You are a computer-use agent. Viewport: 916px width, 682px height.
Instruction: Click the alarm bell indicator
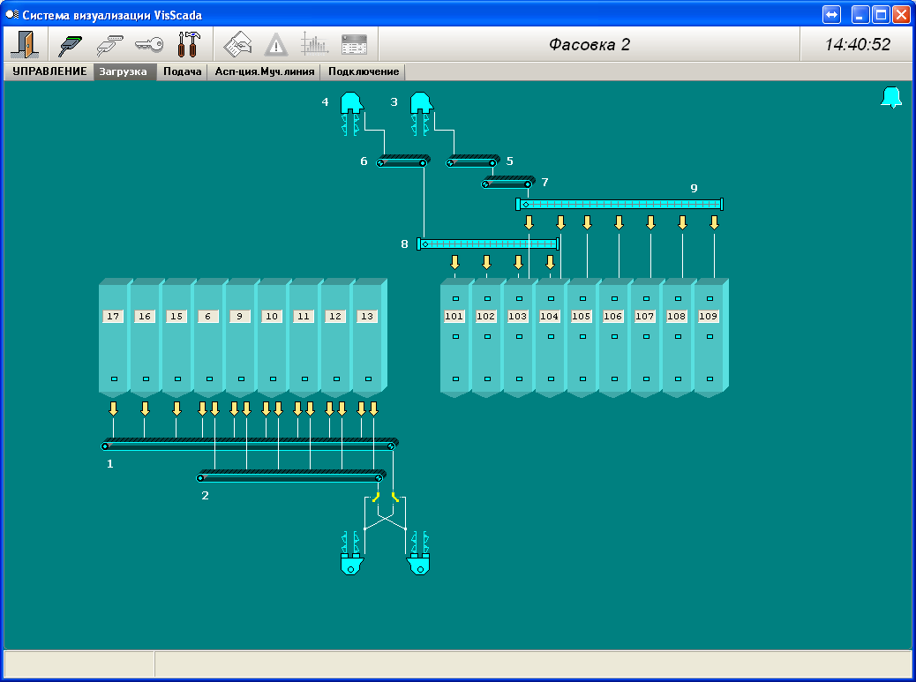891,98
